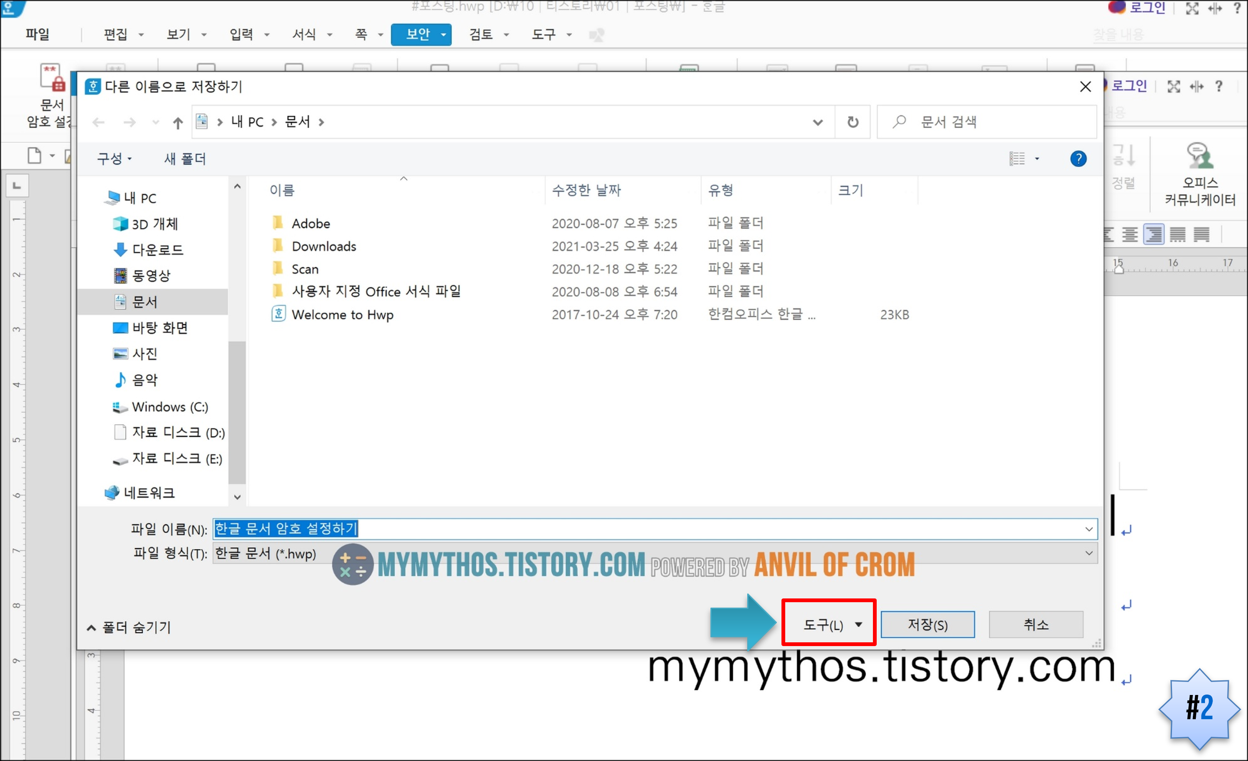The width and height of the screenshot is (1248, 761).
Task: Click the blue help question mark icon
Action: 1078,158
